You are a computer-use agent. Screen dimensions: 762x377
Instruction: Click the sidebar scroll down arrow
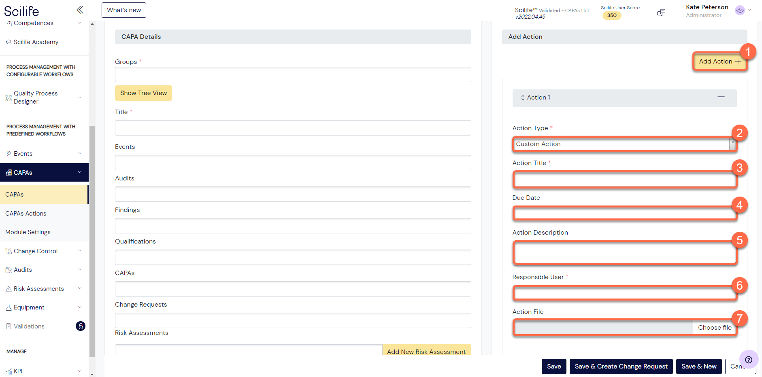pyautogui.click(x=92, y=374)
